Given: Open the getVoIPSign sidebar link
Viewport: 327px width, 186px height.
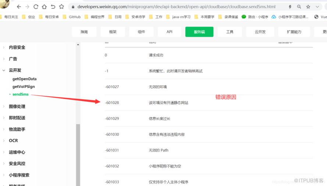Looking at the screenshot, I should tap(24, 86).
